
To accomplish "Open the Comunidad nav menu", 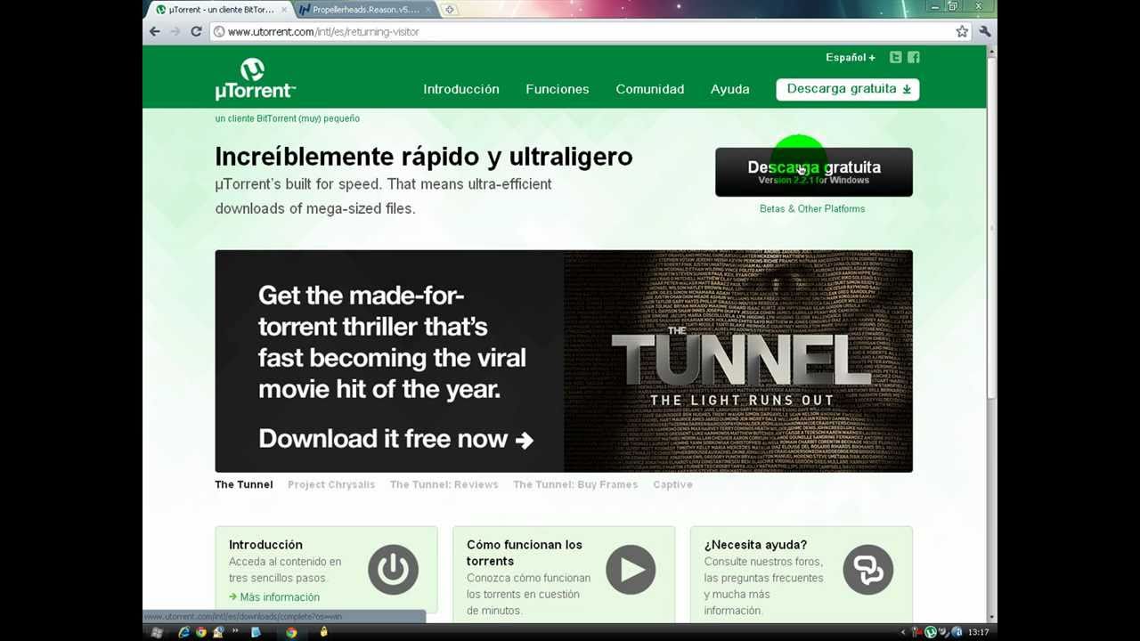I will 650,89.
